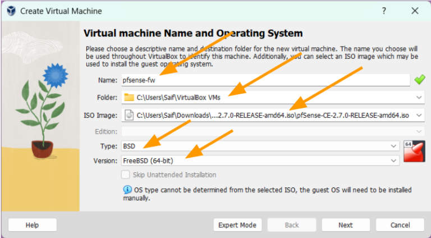Click the green checkmark beside Name field
This screenshot has width=431, height=238.
coord(419,80)
